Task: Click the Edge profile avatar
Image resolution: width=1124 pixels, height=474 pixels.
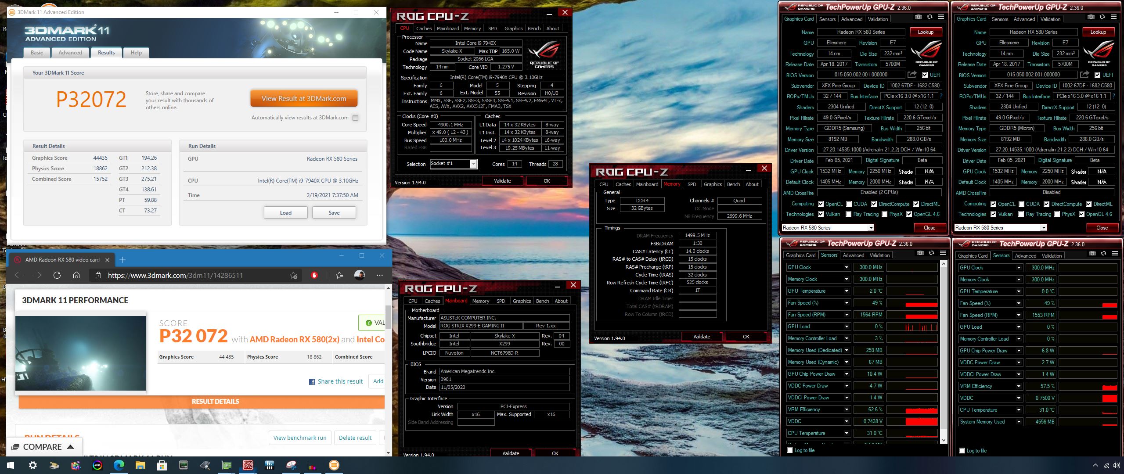Action: (360, 275)
